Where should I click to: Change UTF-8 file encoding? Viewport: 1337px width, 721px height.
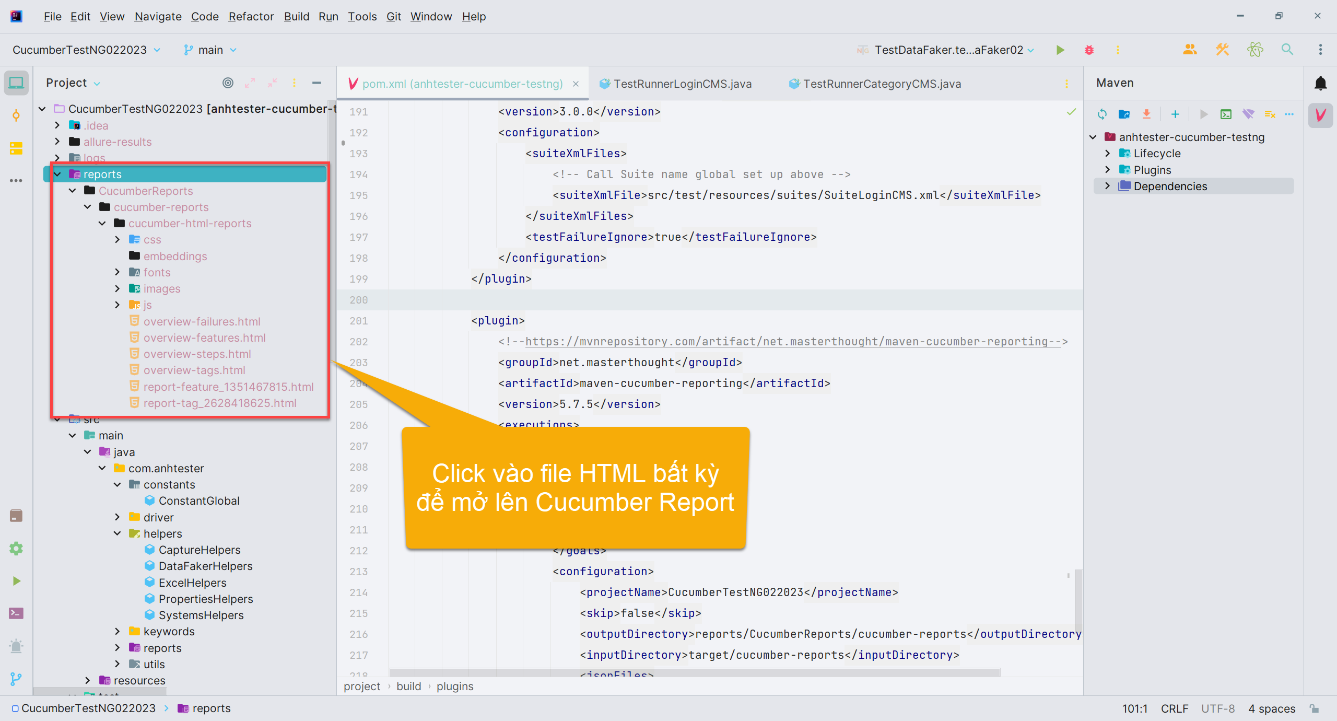point(1218,708)
